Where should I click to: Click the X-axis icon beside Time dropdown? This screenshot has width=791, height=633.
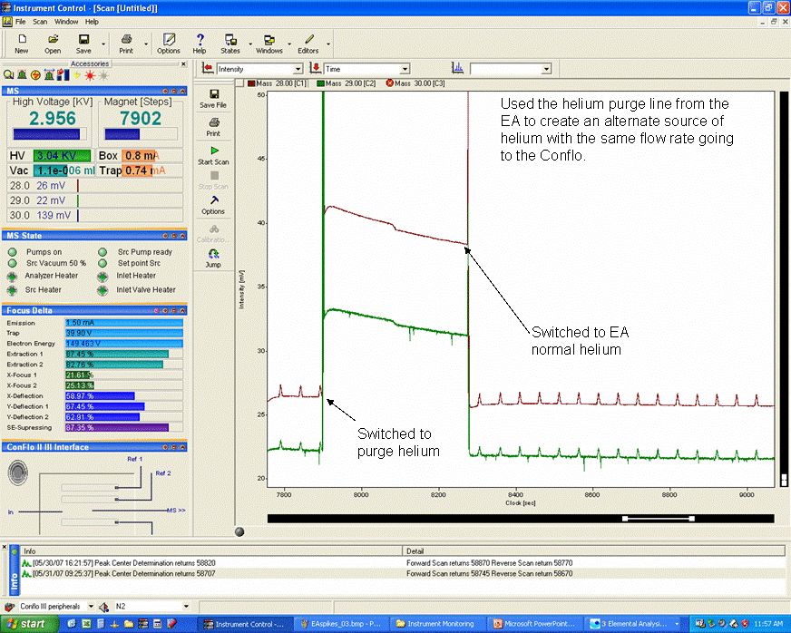(316, 68)
